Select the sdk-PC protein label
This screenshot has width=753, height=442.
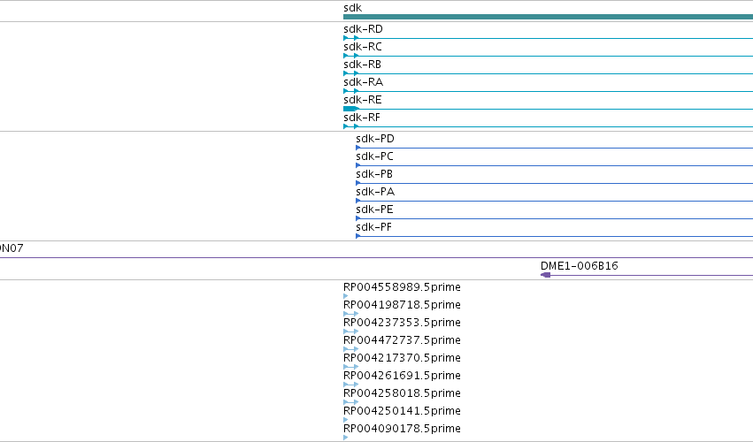[374, 156]
